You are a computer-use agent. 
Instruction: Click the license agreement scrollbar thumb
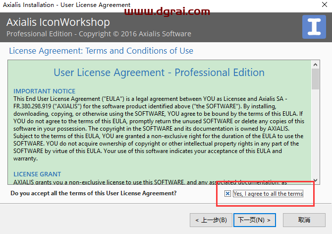[315, 79]
